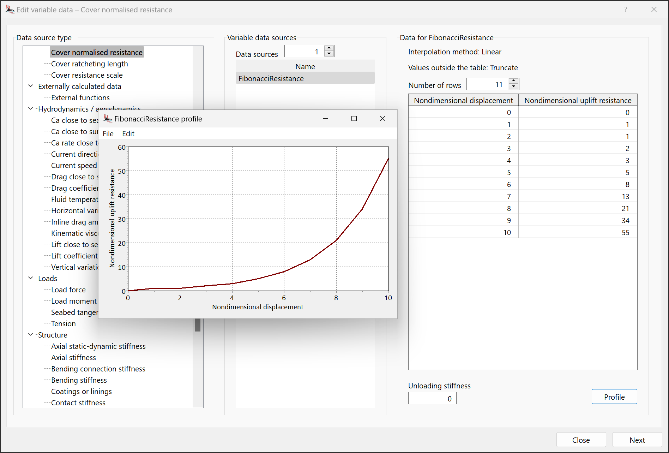The image size is (669, 453).
Task: Open help via the question mark icon
Action: [x=625, y=10]
